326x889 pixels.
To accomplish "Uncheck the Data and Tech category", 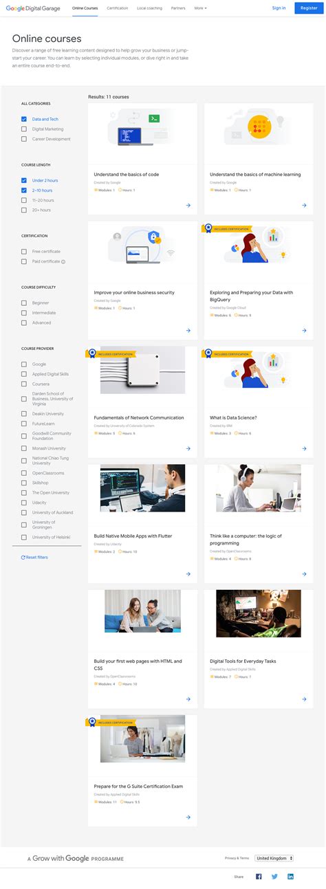I will [x=24, y=119].
